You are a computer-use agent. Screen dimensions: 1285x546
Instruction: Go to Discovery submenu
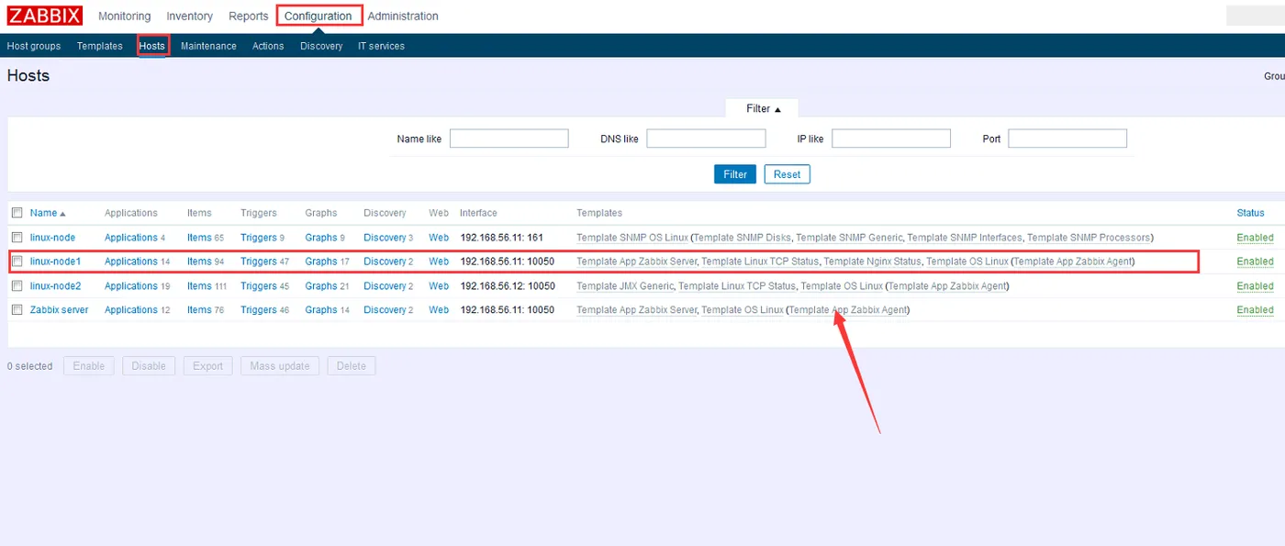click(x=321, y=46)
